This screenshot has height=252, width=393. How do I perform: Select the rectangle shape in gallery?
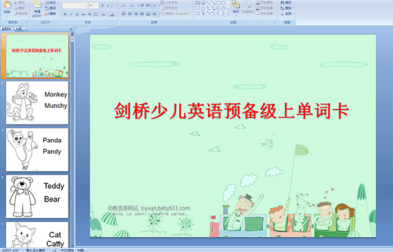pos(218,3)
